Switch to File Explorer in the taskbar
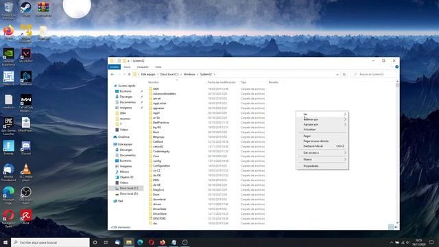 [x=129, y=242]
